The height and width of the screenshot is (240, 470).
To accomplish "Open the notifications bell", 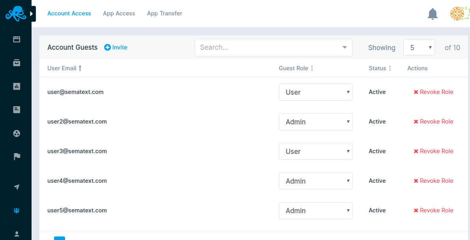I will [x=433, y=14].
